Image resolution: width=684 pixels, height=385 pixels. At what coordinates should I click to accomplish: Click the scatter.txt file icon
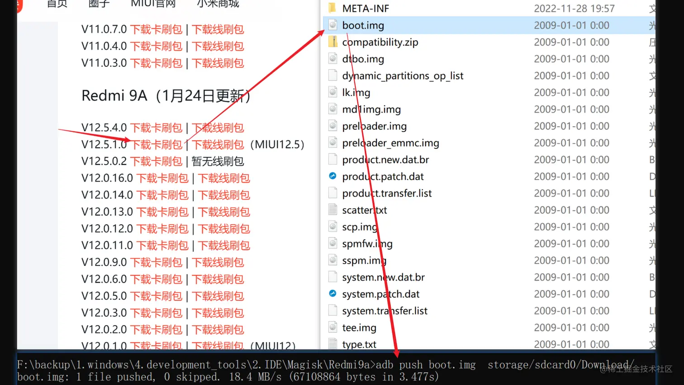click(x=332, y=210)
